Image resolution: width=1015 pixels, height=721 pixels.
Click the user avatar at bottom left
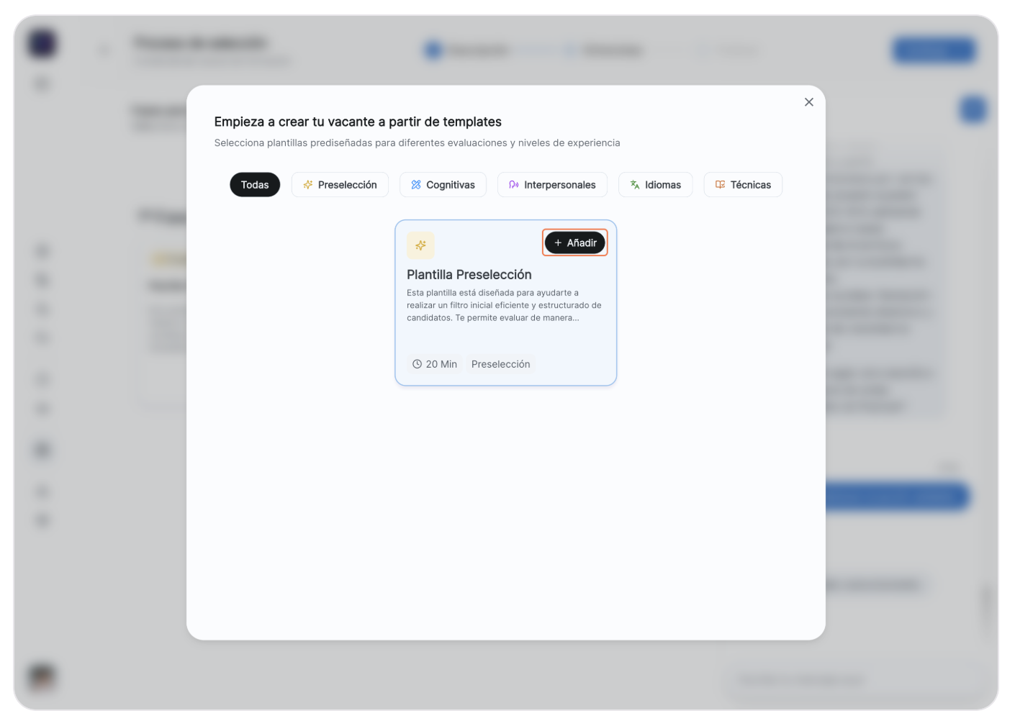42,676
